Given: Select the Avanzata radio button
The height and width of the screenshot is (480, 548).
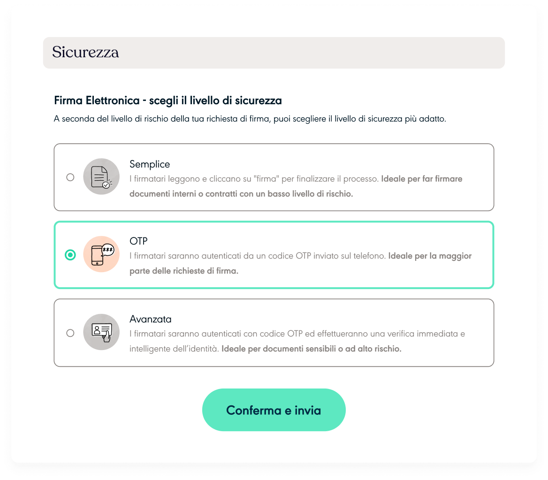Looking at the screenshot, I should pos(70,333).
